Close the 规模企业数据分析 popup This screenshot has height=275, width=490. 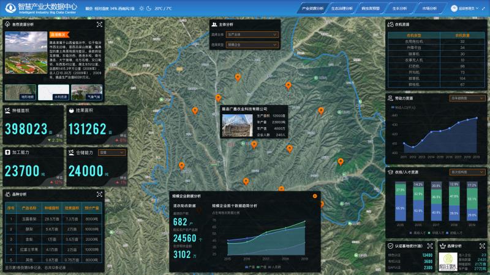[x=315, y=196]
